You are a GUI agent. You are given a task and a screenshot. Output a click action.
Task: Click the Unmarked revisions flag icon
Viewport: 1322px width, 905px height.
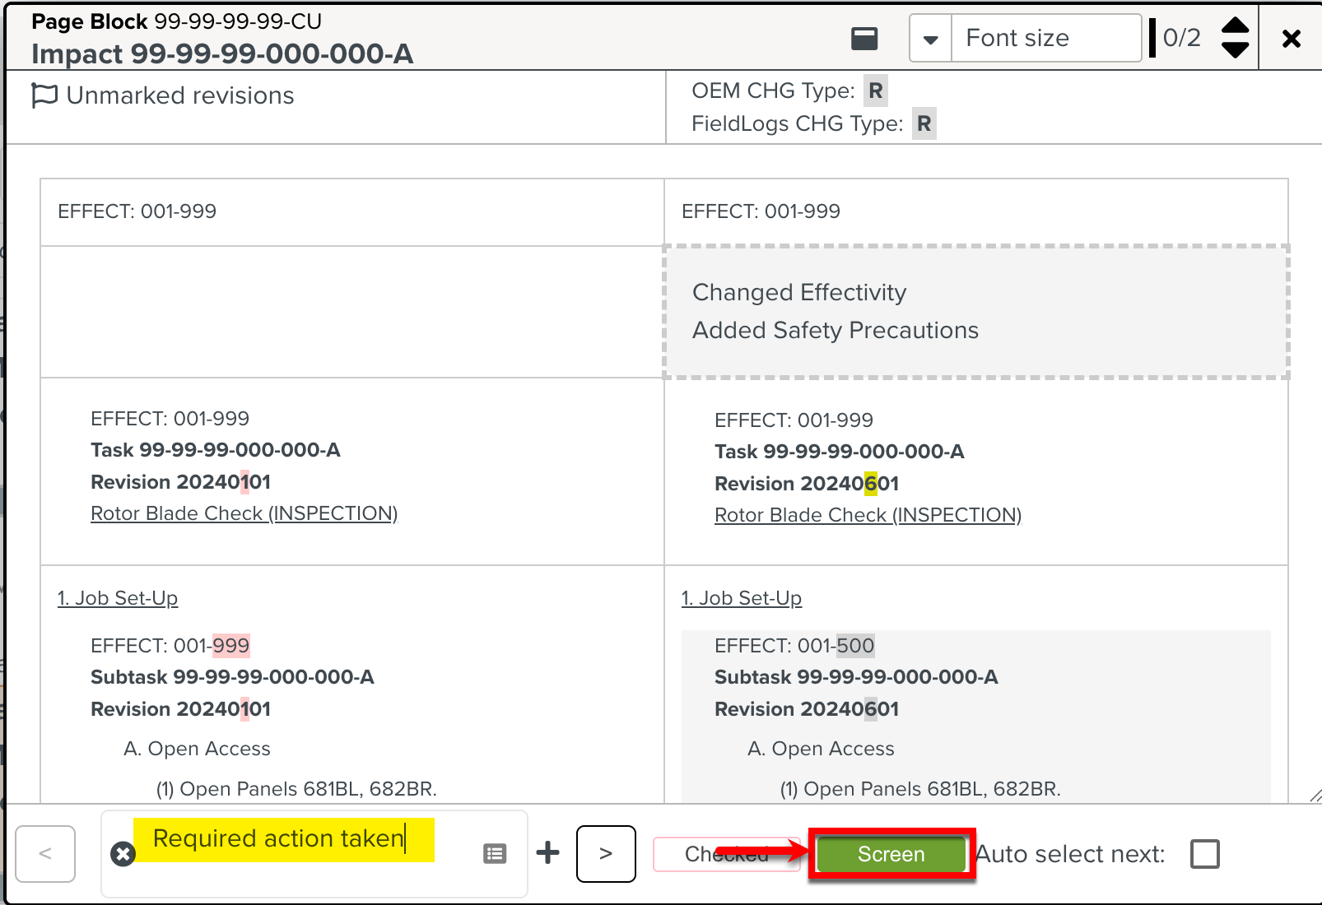[x=44, y=95]
